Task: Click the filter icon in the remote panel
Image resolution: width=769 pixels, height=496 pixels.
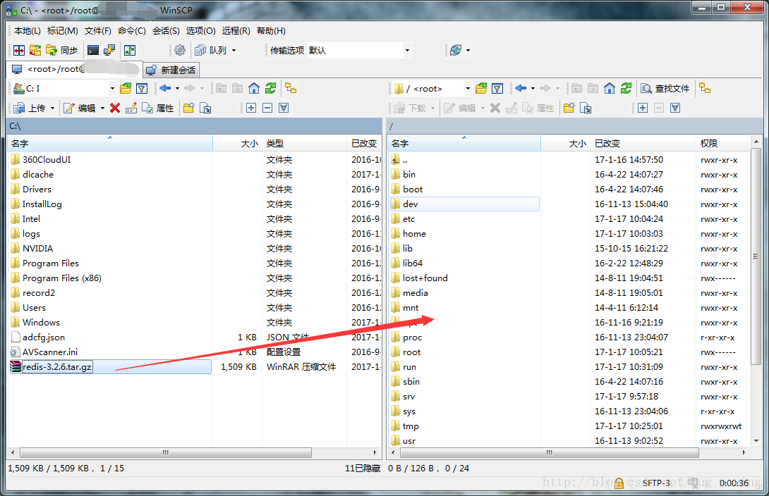Action: pos(497,88)
